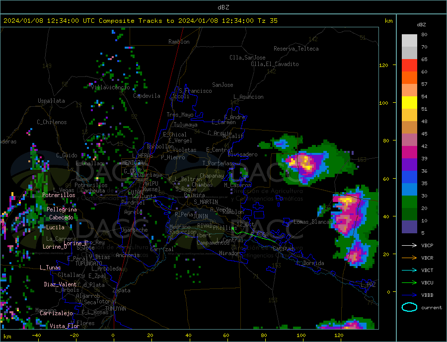Click the Divisadero label

pyautogui.click(x=242, y=154)
